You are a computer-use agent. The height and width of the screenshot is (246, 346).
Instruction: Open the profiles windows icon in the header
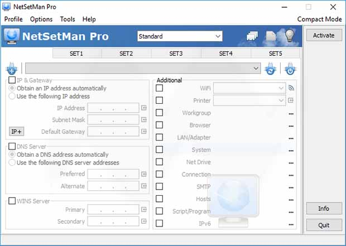252,36
